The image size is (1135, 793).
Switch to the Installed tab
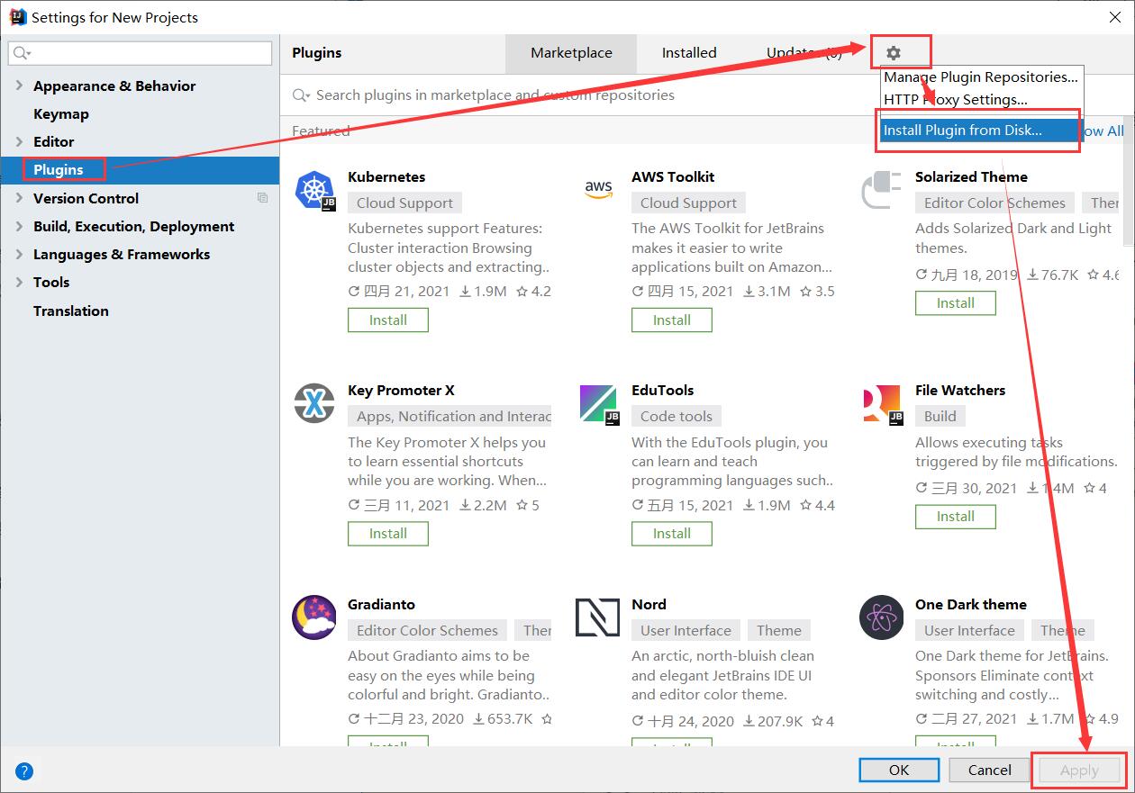coord(689,53)
